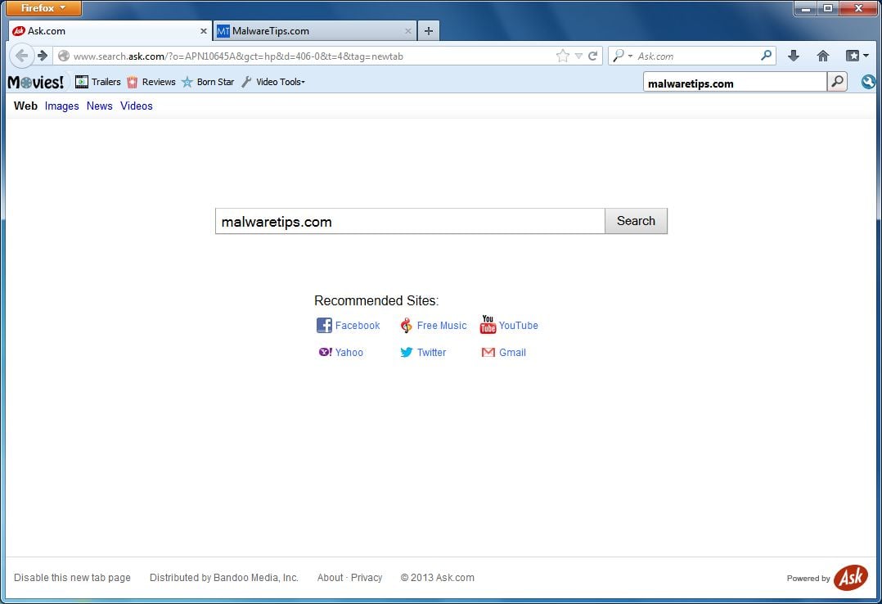This screenshot has height=604, width=882.
Task: Click the Trailers film icon
Action: (82, 82)
